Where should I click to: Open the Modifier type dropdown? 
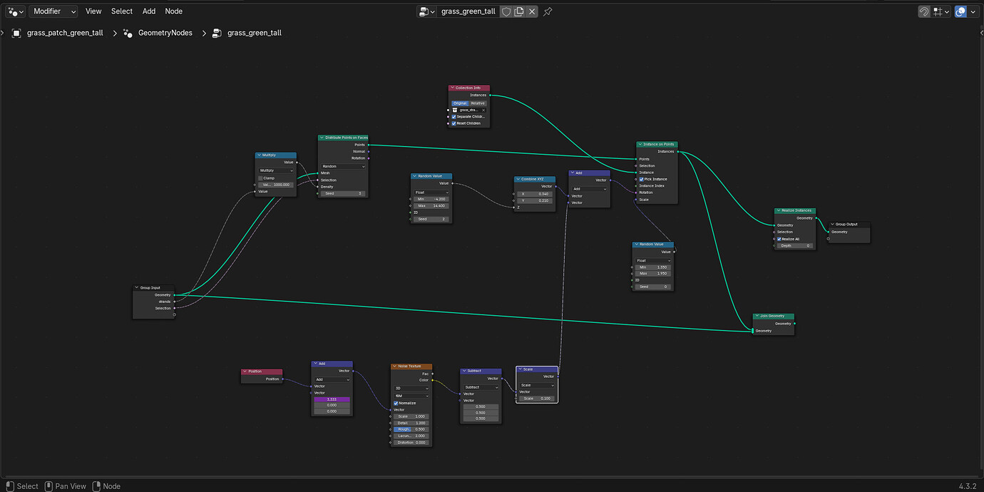[53, 11]
